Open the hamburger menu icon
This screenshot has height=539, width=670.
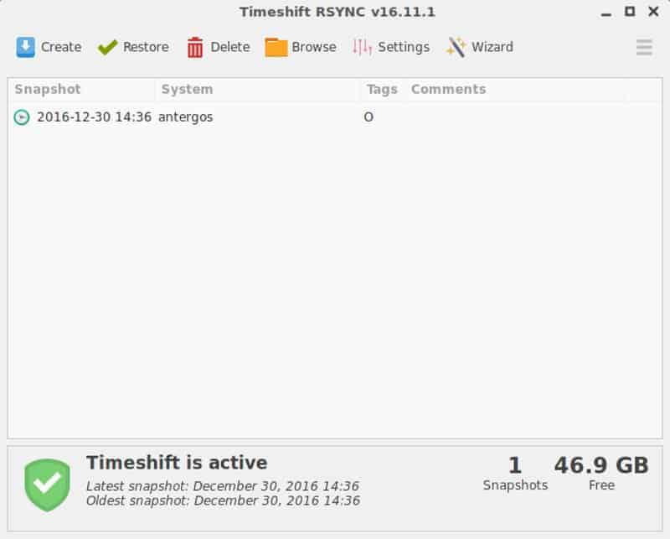(644, 47)
